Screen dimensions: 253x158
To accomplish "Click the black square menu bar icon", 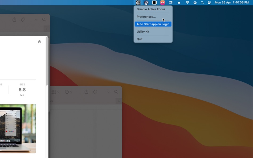I will point(154,3).
